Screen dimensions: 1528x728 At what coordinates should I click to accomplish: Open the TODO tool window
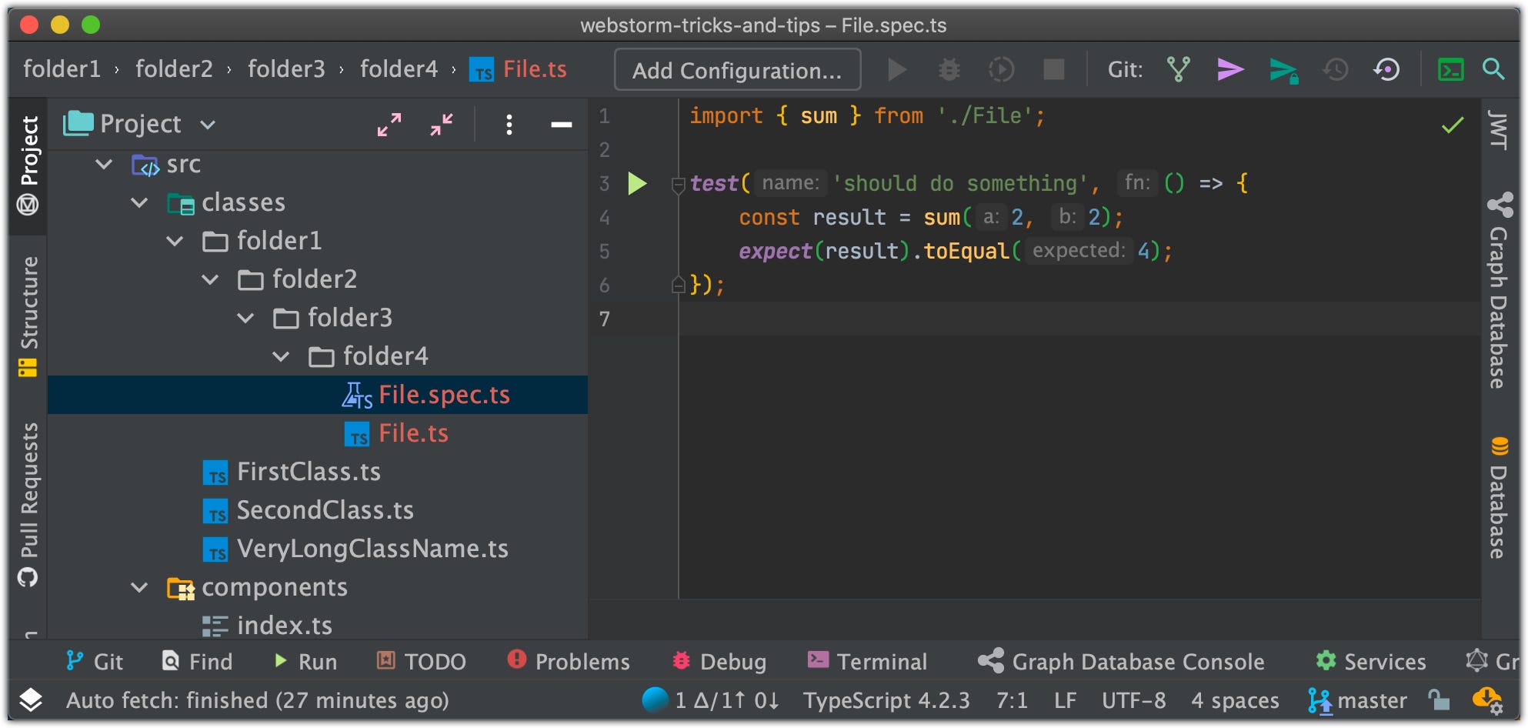pos(421,662)
